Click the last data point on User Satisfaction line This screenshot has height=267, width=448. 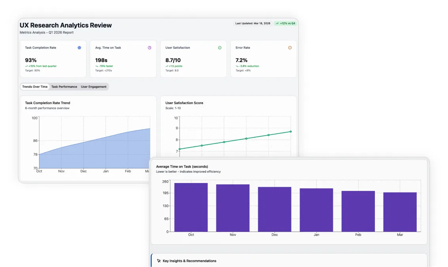(291, 132)
